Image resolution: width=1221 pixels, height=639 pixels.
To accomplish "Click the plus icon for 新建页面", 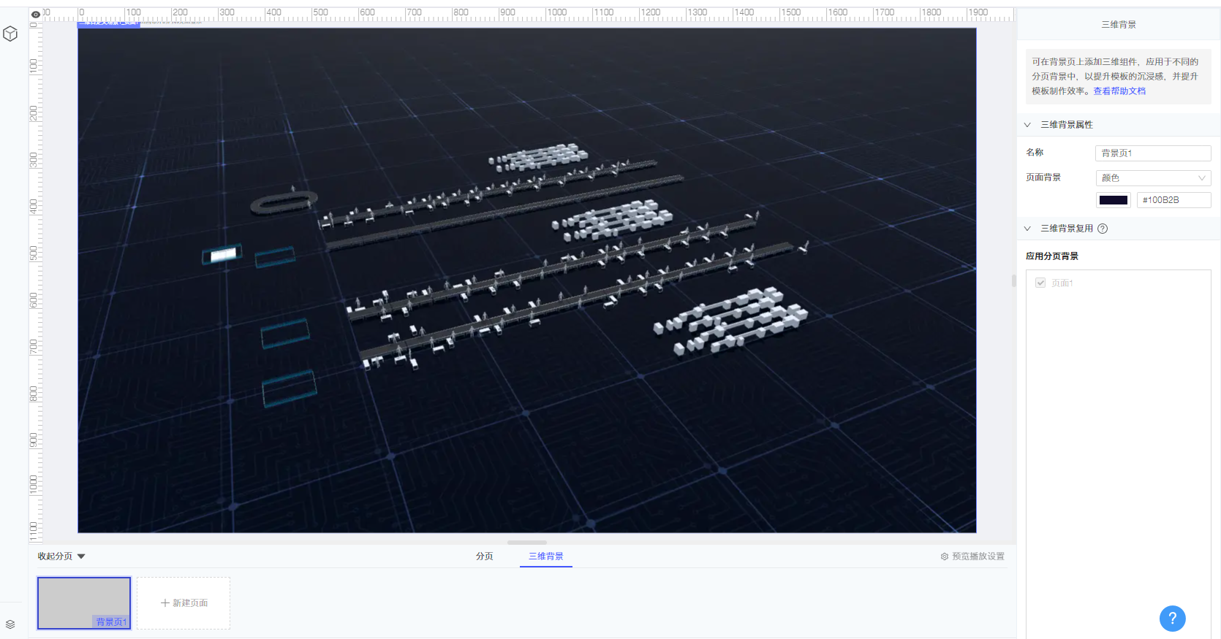I will (165, 603).
